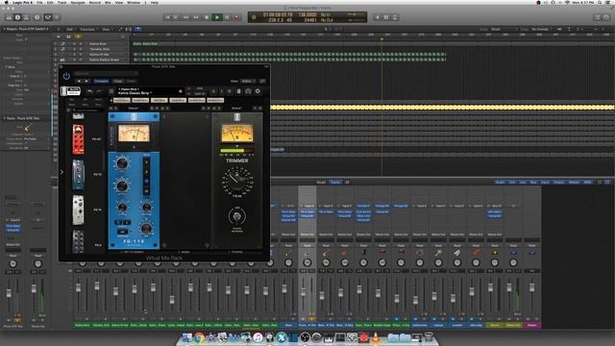Open Virtual Mix Rack preset list menu icon
Screen dimensions: 615x346
tap(111, 91)
